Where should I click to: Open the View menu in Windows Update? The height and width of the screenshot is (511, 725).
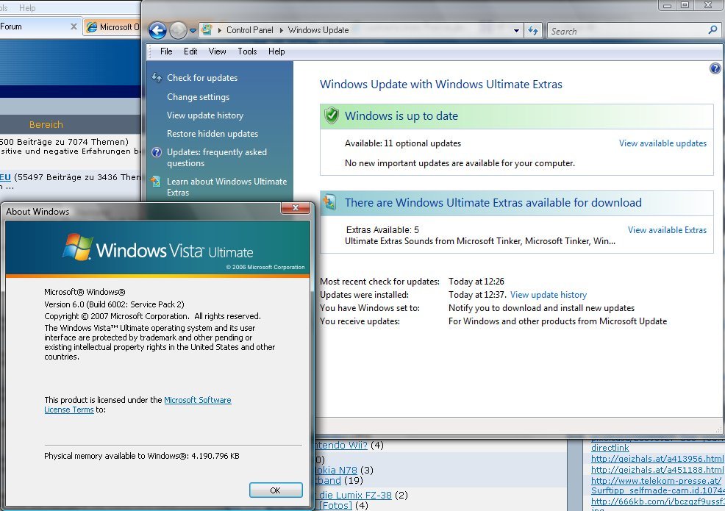(217, 51)
